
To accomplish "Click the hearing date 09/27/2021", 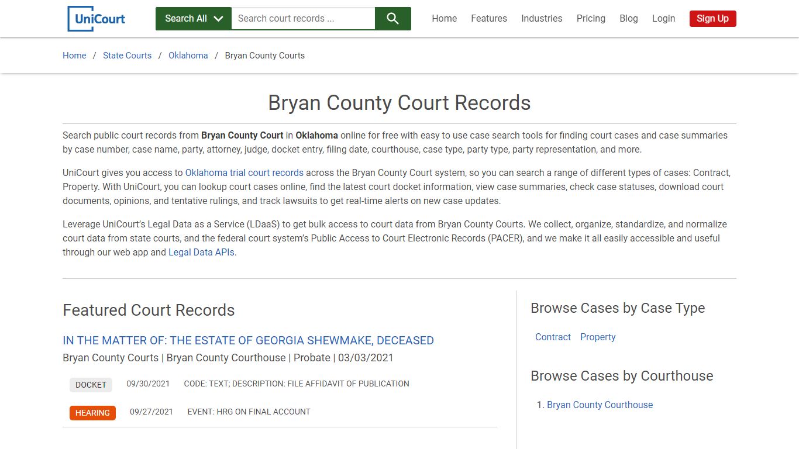I will pos(151,412).
